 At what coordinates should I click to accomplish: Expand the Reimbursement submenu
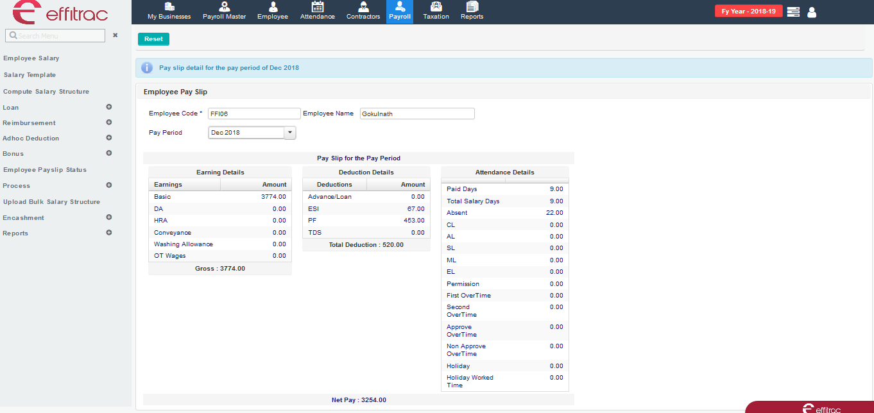point(109,122)
